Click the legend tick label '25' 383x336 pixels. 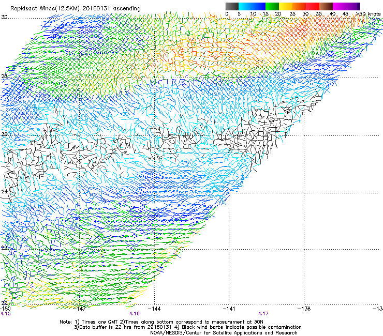click(x=292, y=14)
